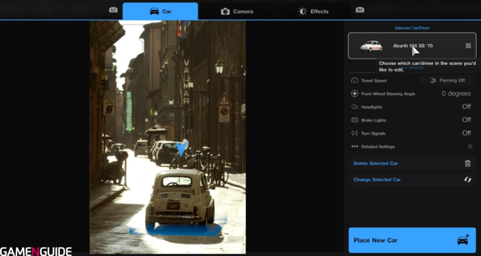The width and height of the screenshot is (481, 256).
Task: Select the Abarth 595 SS '70 entry
Action: pos(412,46)
